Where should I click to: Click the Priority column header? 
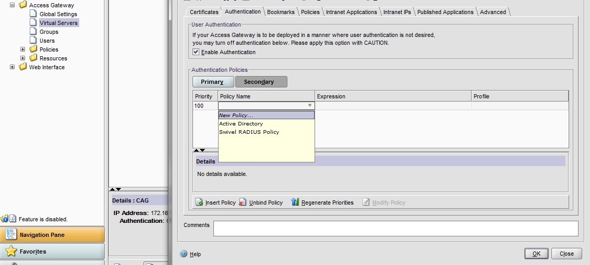tap(205, 96)
